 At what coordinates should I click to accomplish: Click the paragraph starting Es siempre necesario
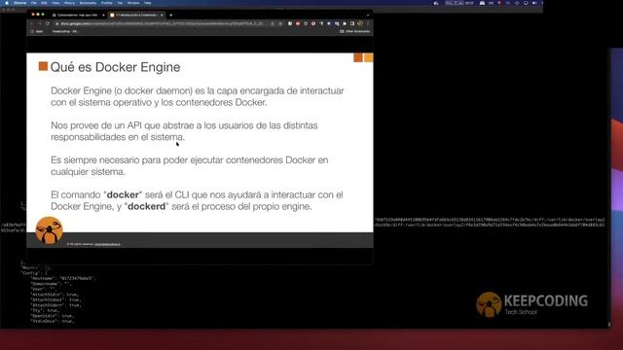(x=189, y=166)
